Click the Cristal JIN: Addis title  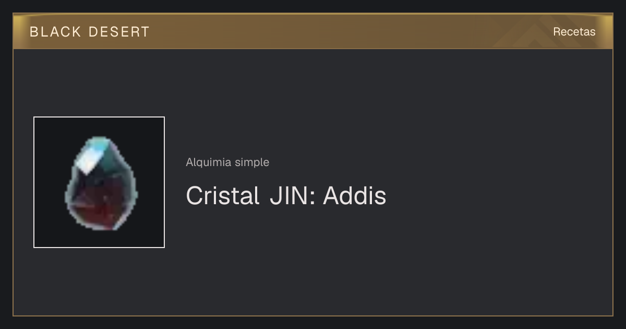(x=286, y=196)
